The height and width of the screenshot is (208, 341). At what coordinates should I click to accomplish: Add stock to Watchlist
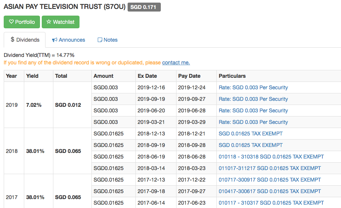pyautogui.click(x=60, y=22)
